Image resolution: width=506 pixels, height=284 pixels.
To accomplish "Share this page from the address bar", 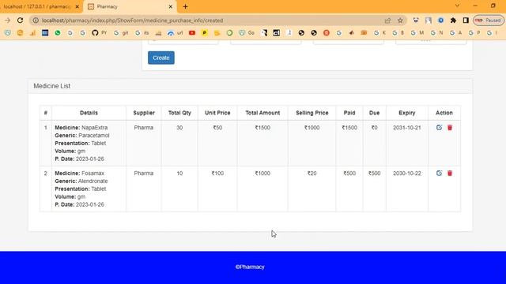I will pos(387,21).
